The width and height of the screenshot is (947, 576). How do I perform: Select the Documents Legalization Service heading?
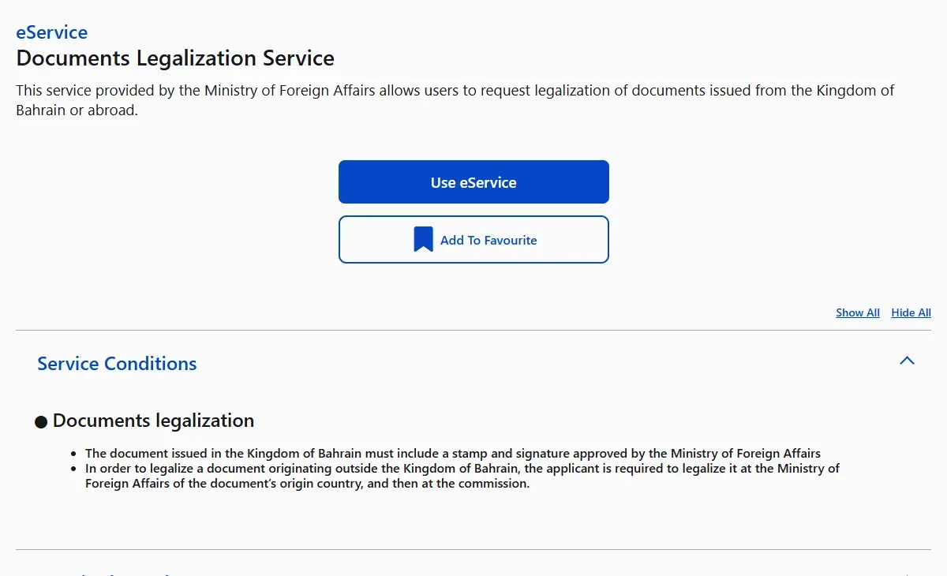pos(175,58)
